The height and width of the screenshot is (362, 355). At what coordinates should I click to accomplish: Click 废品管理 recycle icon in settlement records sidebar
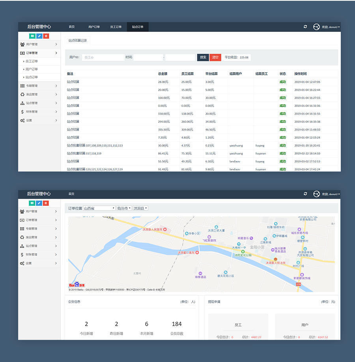[22, 94]
